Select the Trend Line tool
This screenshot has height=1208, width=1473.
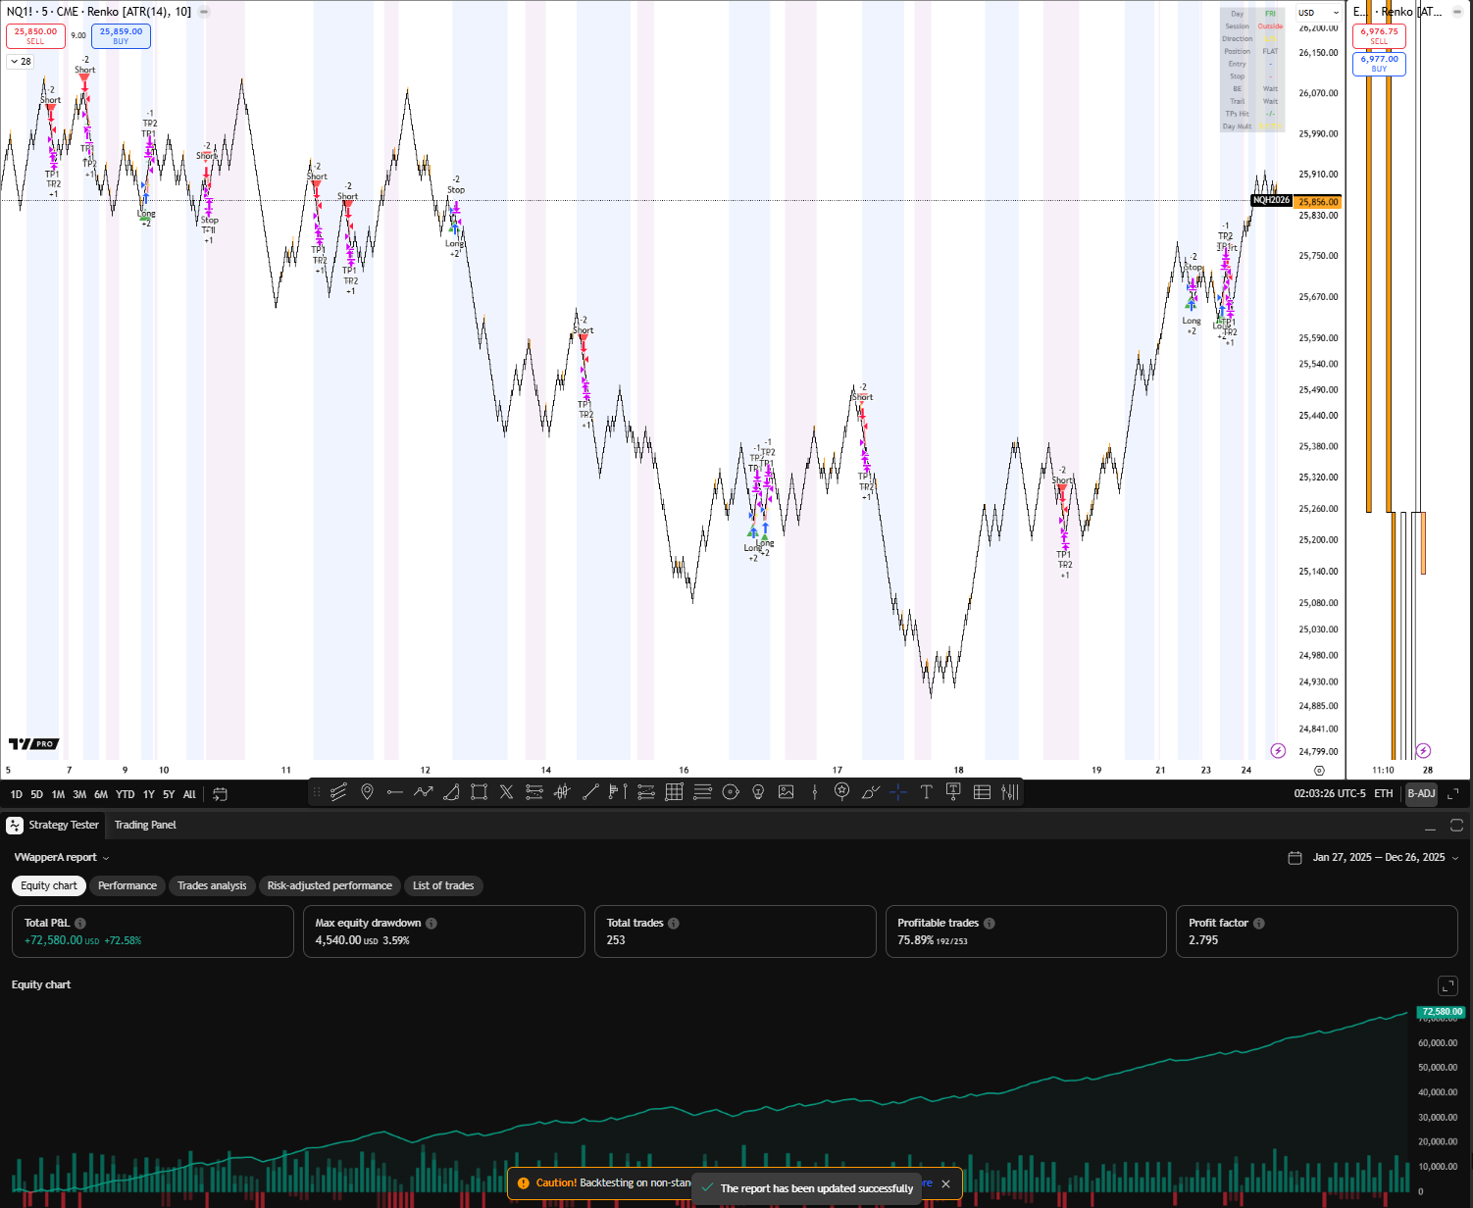coord(589,792)
